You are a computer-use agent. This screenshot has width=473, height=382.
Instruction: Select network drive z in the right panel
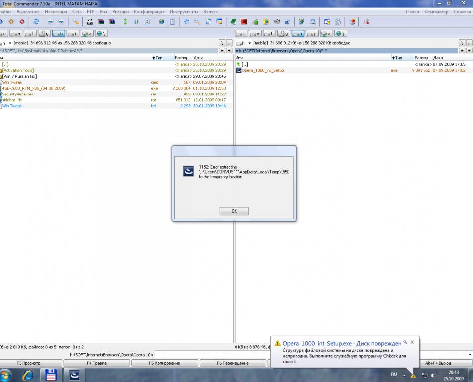pyautogui.click(x=326, y=34)
